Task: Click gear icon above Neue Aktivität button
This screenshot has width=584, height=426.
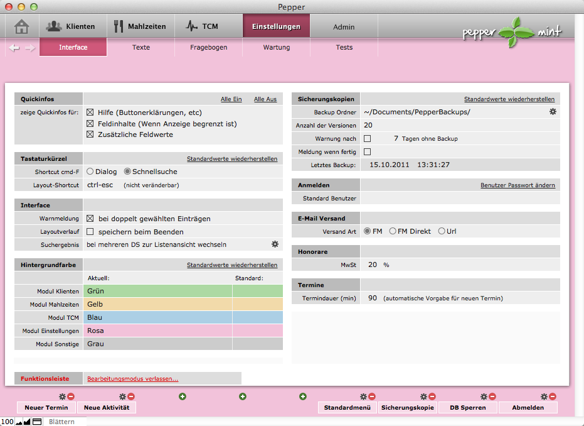Action: [x=122, y=397]
